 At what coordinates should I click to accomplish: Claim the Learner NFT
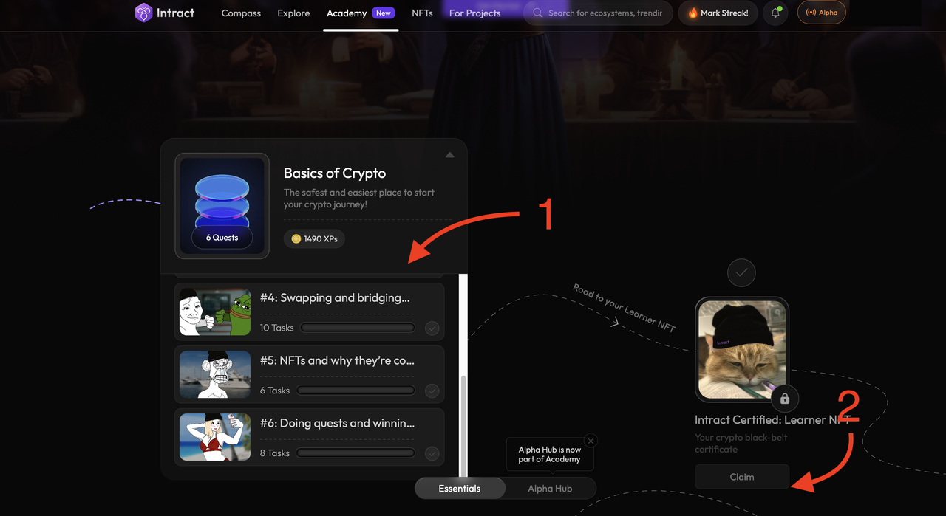[742, 477]
